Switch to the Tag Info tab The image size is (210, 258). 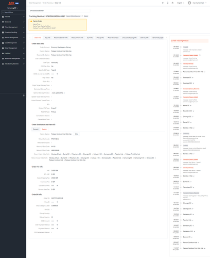pyautogui.click(x=47, y=38)
